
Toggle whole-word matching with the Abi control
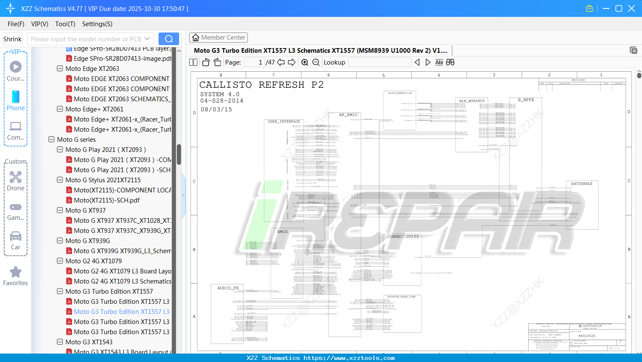439,62
